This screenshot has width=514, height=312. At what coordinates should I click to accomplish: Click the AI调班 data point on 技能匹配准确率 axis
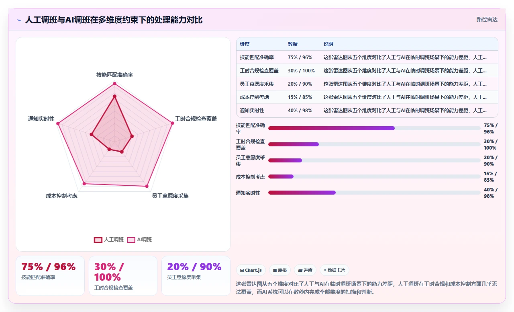(114, 84)
